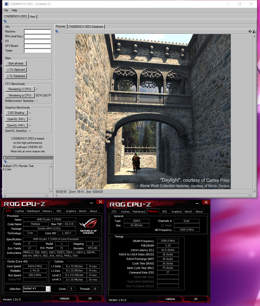Click the Core Speed value 4424.0 MHz
Image resolution: width=260 pixels, height=306 pixels.
click(35, 266)
